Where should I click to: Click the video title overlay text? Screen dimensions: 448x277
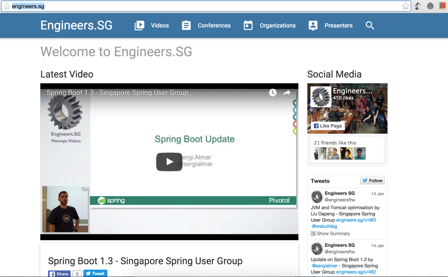[x=117, y=93]
